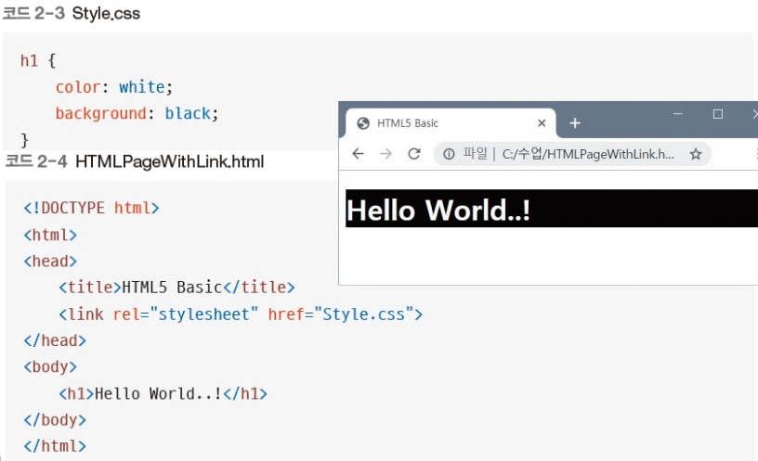Click the 'background: black;' code line
This screenshot has height=461, width=758.
pos(137,113)
